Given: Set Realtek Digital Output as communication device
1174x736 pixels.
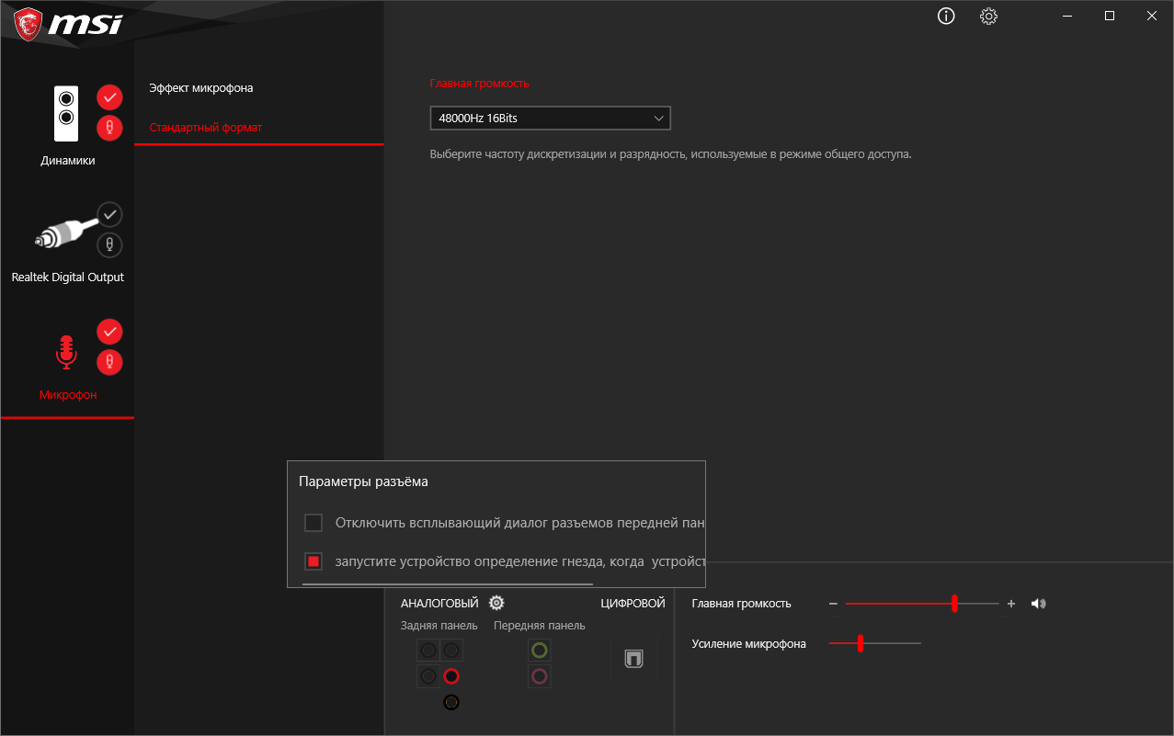Looking at the screenshot, I should 109,245.
